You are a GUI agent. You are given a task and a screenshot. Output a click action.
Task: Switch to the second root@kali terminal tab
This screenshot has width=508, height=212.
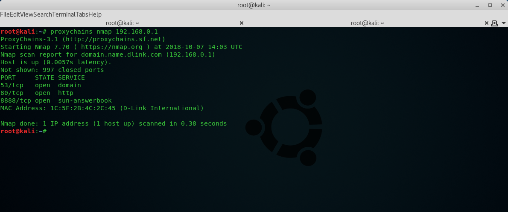(368, 23)
